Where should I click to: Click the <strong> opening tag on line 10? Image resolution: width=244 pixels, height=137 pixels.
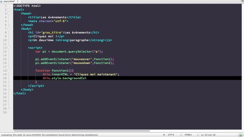click(x=63, y=40)
